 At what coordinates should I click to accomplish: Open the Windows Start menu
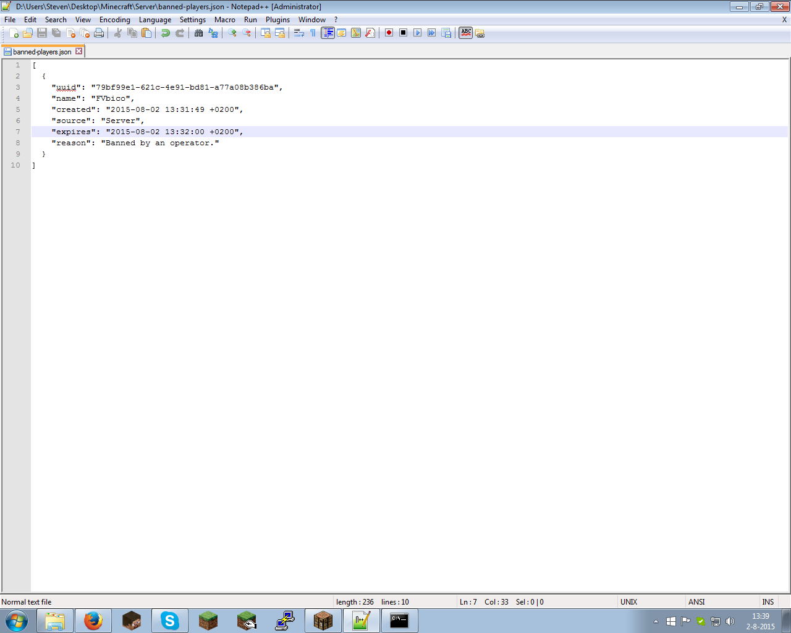coord(17,621)
